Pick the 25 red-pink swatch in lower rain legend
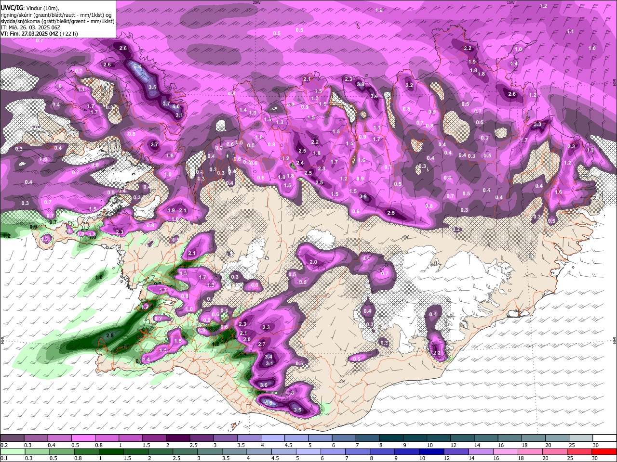617x462 pixels. [580, 452]
